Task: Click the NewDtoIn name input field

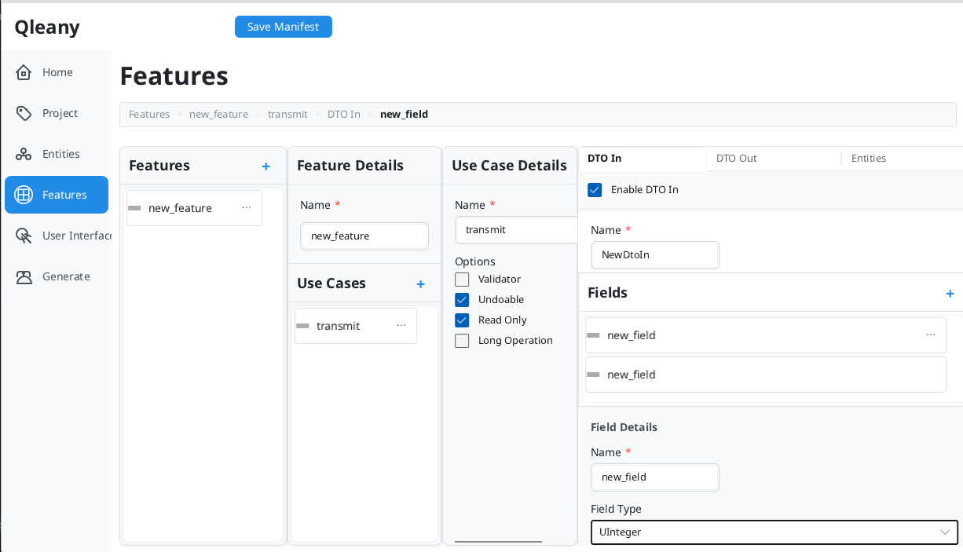Action: [654, 254]
